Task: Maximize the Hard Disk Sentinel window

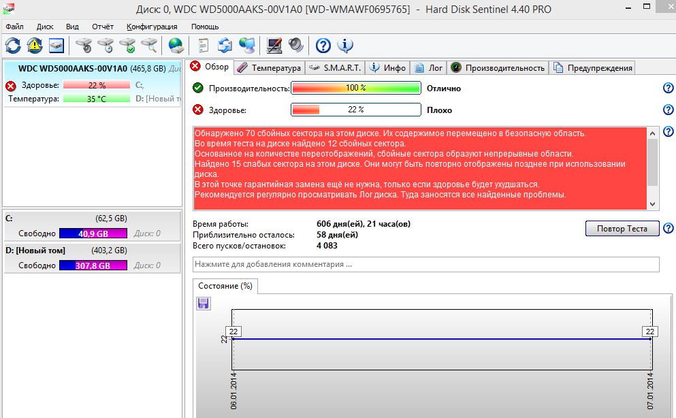Action: point(647,6)
